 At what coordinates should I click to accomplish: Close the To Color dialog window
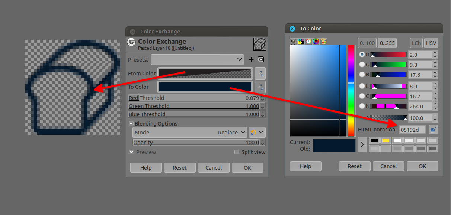point(292,29)
